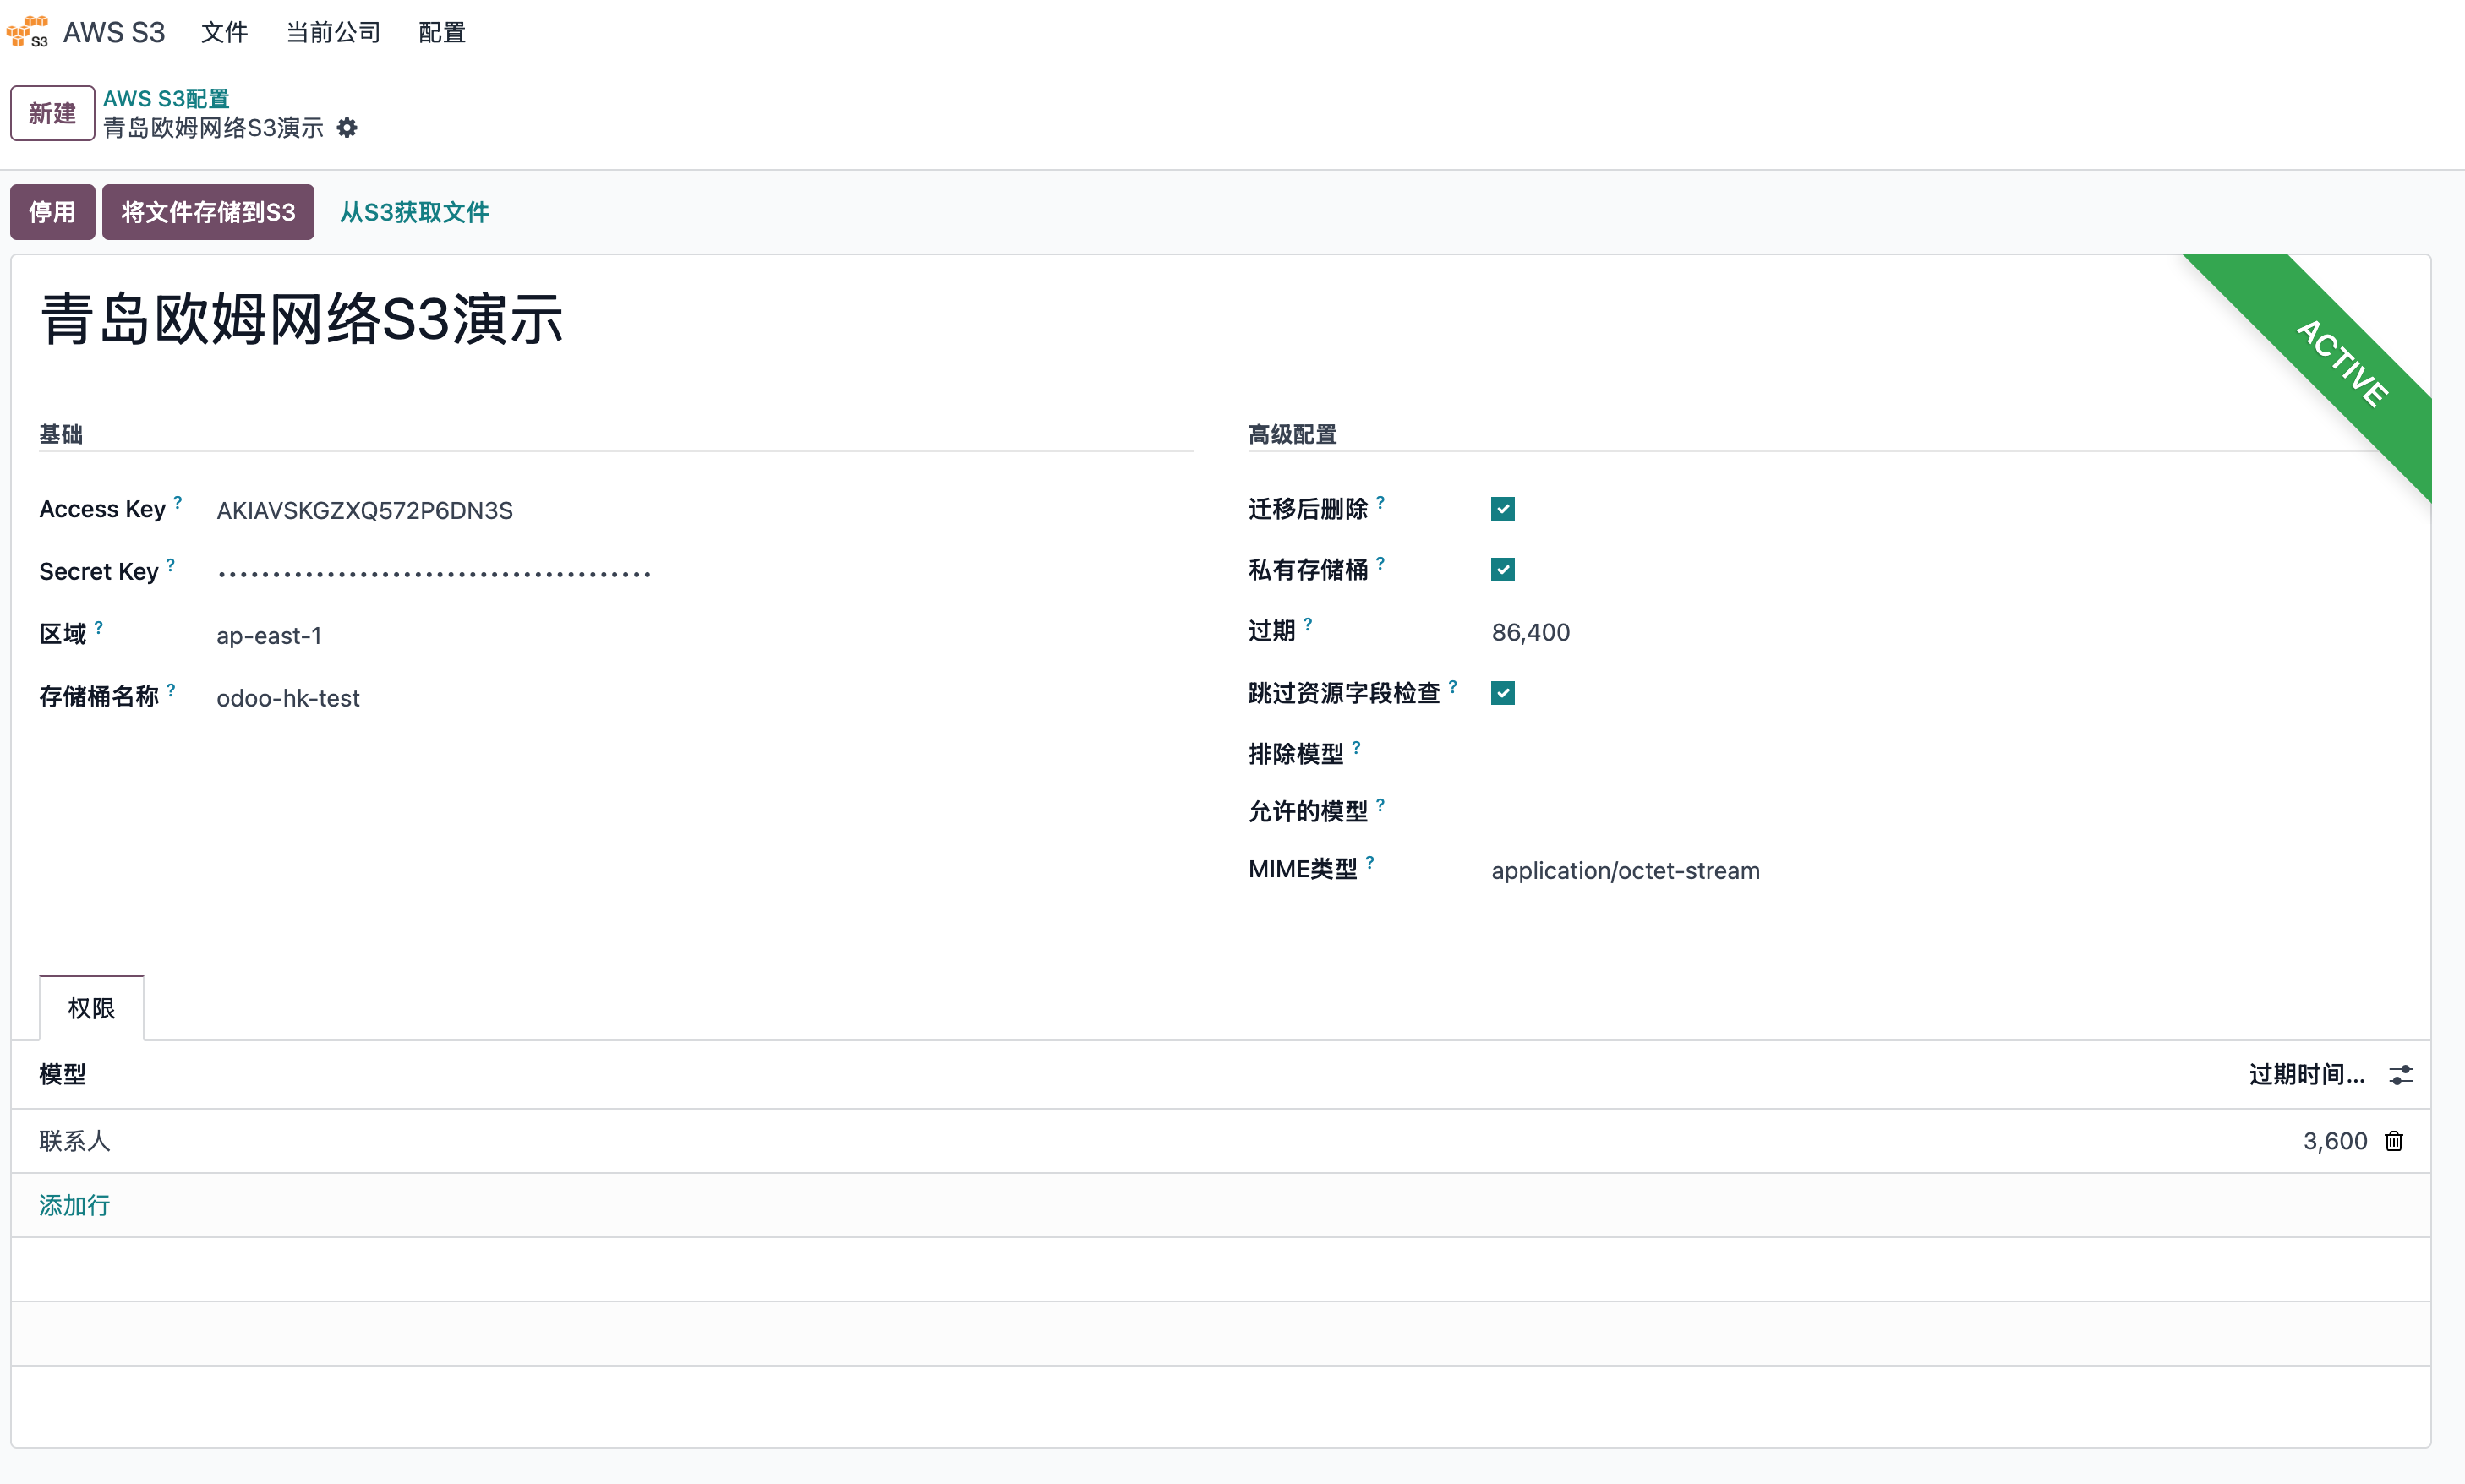2465x1484 pixels.
Task: Click the 3,600 expiry cell
Action: click(x=2335, y=1141)
